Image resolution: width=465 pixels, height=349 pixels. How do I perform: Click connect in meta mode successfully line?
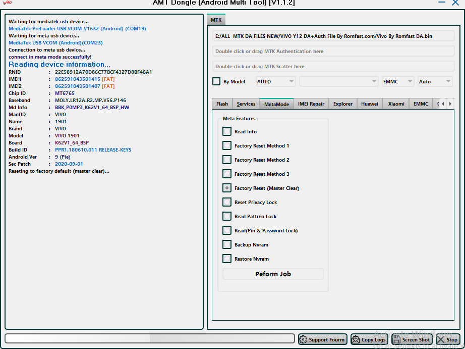tap(50, 57)
